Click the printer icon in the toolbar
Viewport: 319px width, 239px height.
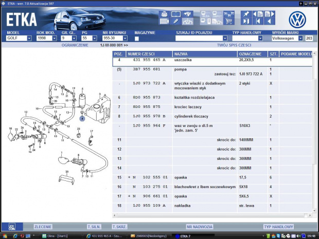coord(164,14)
